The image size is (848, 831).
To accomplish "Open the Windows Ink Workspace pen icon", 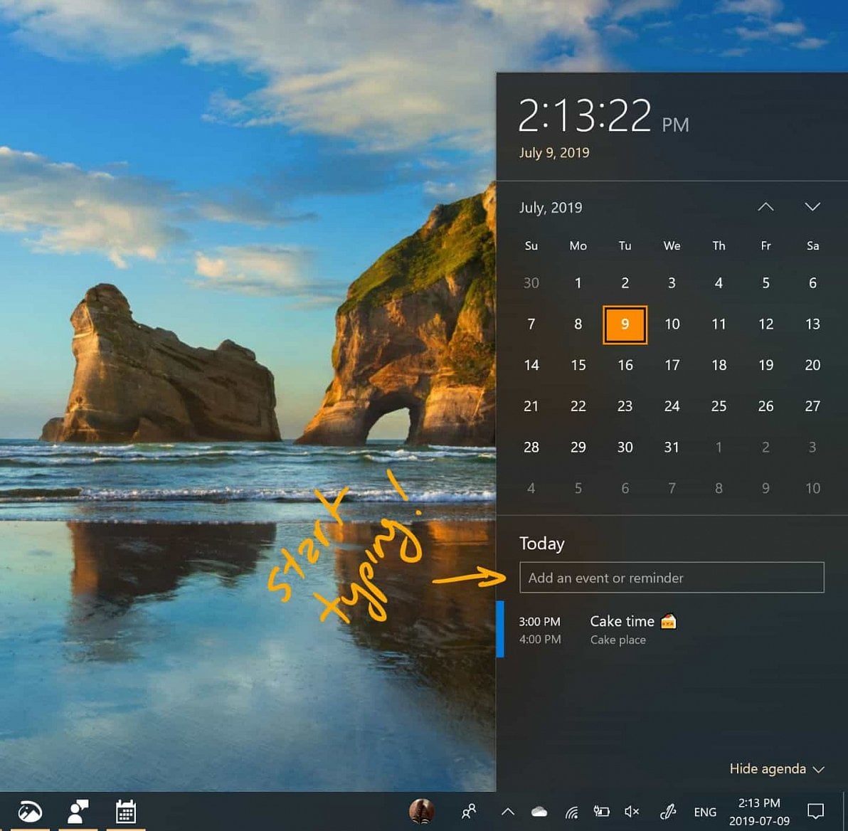I will click(x=667, y=811).
